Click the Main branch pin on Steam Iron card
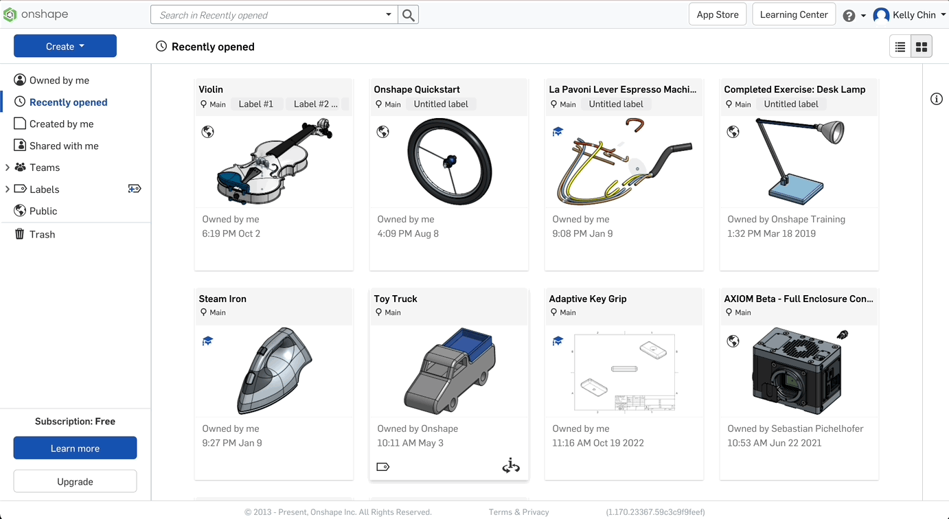This screenshot has height=519, width=949. [203, 312]
